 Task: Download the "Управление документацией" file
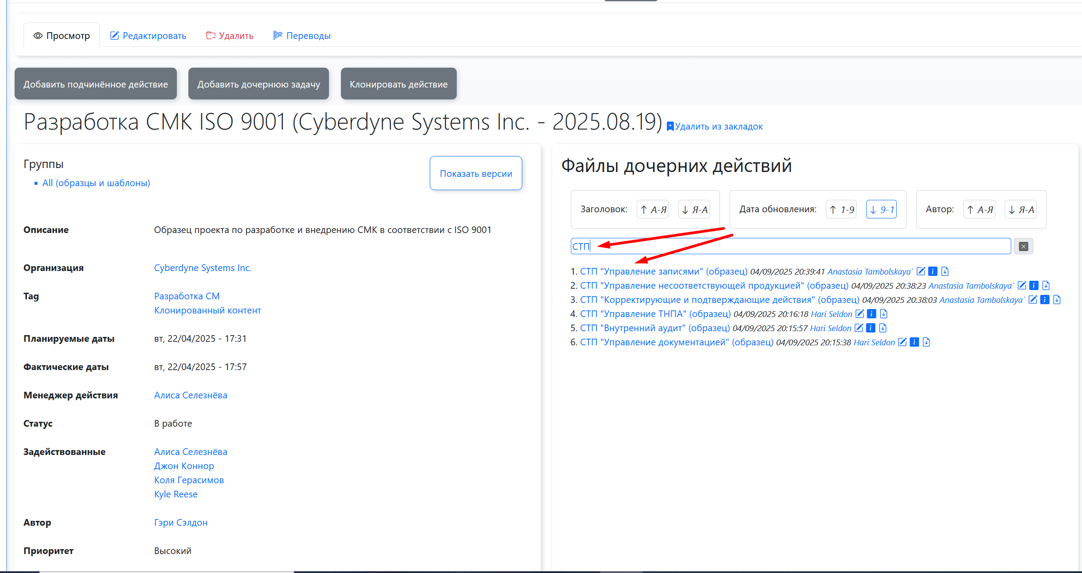pyautogui.click(x=926, y=342)
